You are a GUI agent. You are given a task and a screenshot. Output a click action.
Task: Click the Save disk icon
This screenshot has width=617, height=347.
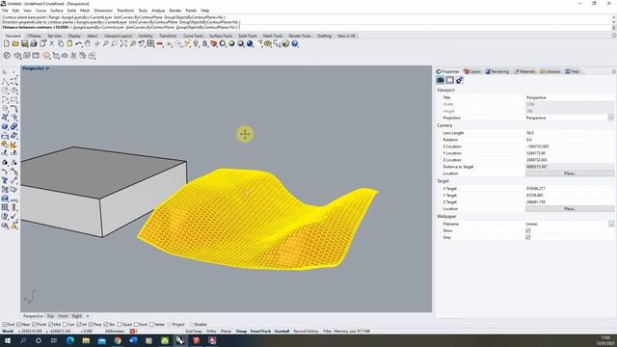coord(24,43)
